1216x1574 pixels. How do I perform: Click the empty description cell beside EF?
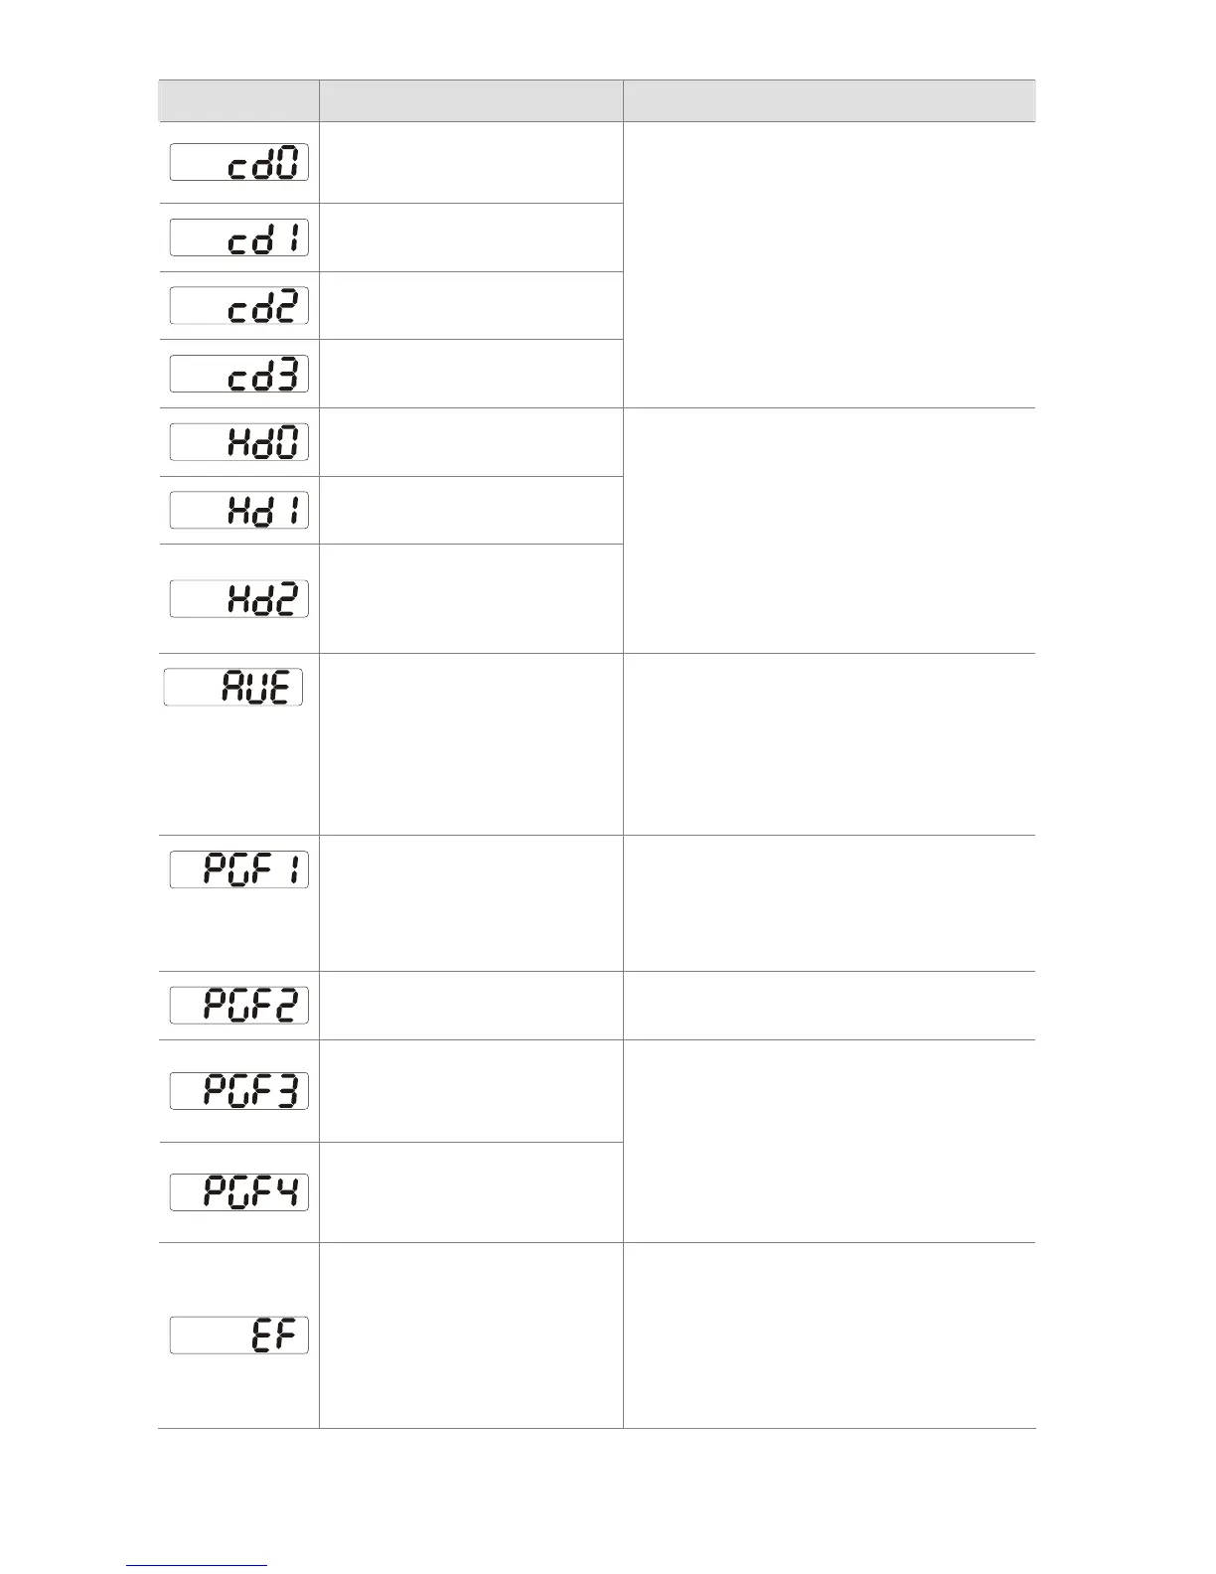(x=471, y=1336)
